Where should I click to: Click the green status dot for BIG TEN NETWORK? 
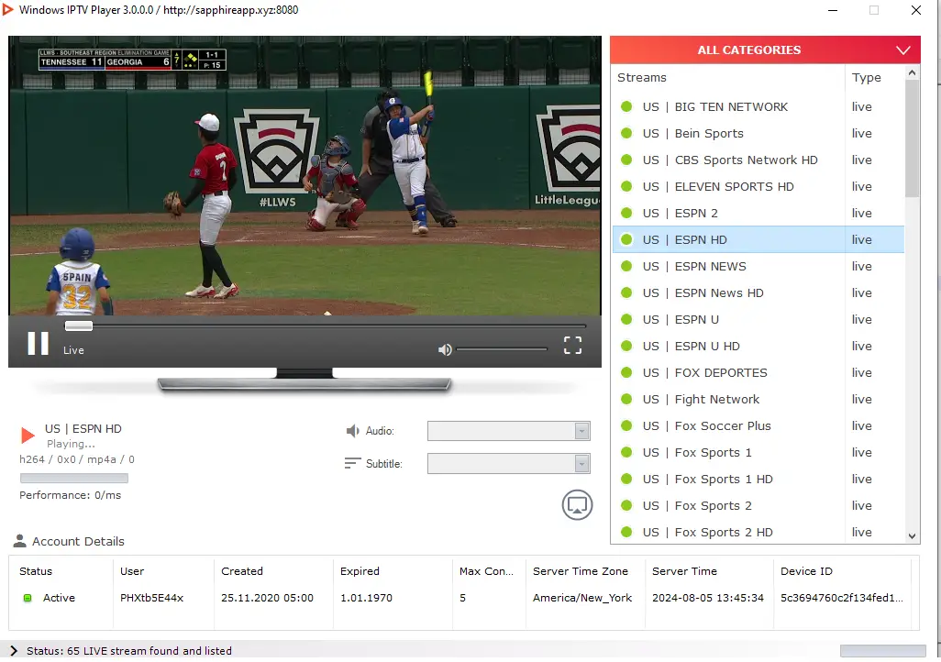pyautogui.click(x=626, y=106)
